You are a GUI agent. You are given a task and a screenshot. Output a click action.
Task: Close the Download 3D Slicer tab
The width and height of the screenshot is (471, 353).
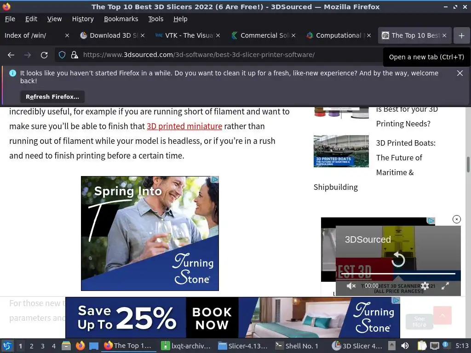(143, 35)
